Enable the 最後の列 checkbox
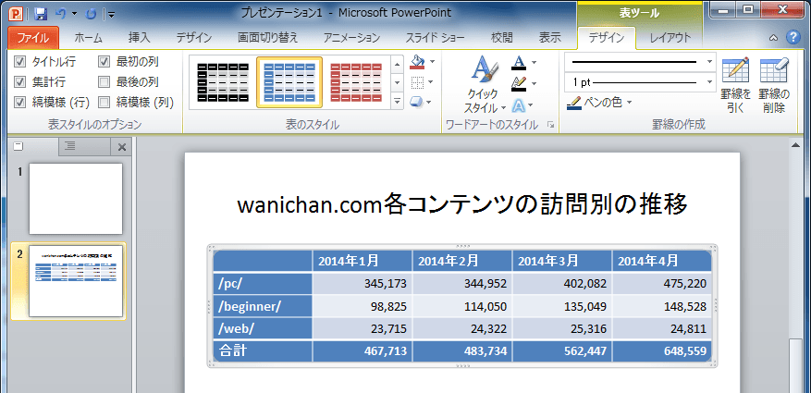 (104, 82)
